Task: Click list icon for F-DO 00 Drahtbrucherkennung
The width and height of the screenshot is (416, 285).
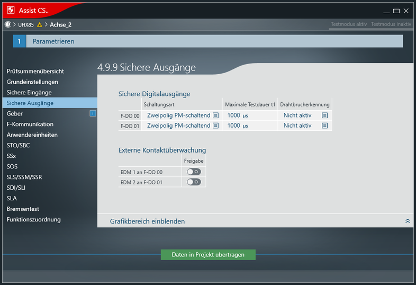Action: coord(325,115)
